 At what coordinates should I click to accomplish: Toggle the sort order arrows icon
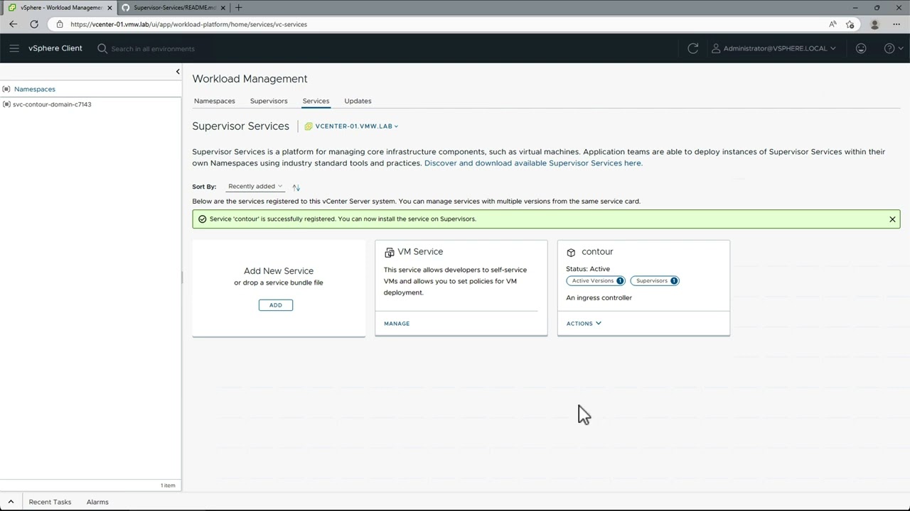click(x=296, y=187)
